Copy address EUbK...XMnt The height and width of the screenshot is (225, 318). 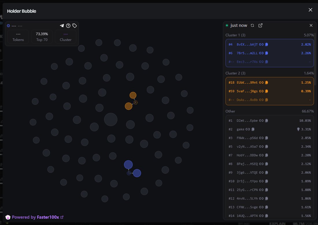pos(267,82)
